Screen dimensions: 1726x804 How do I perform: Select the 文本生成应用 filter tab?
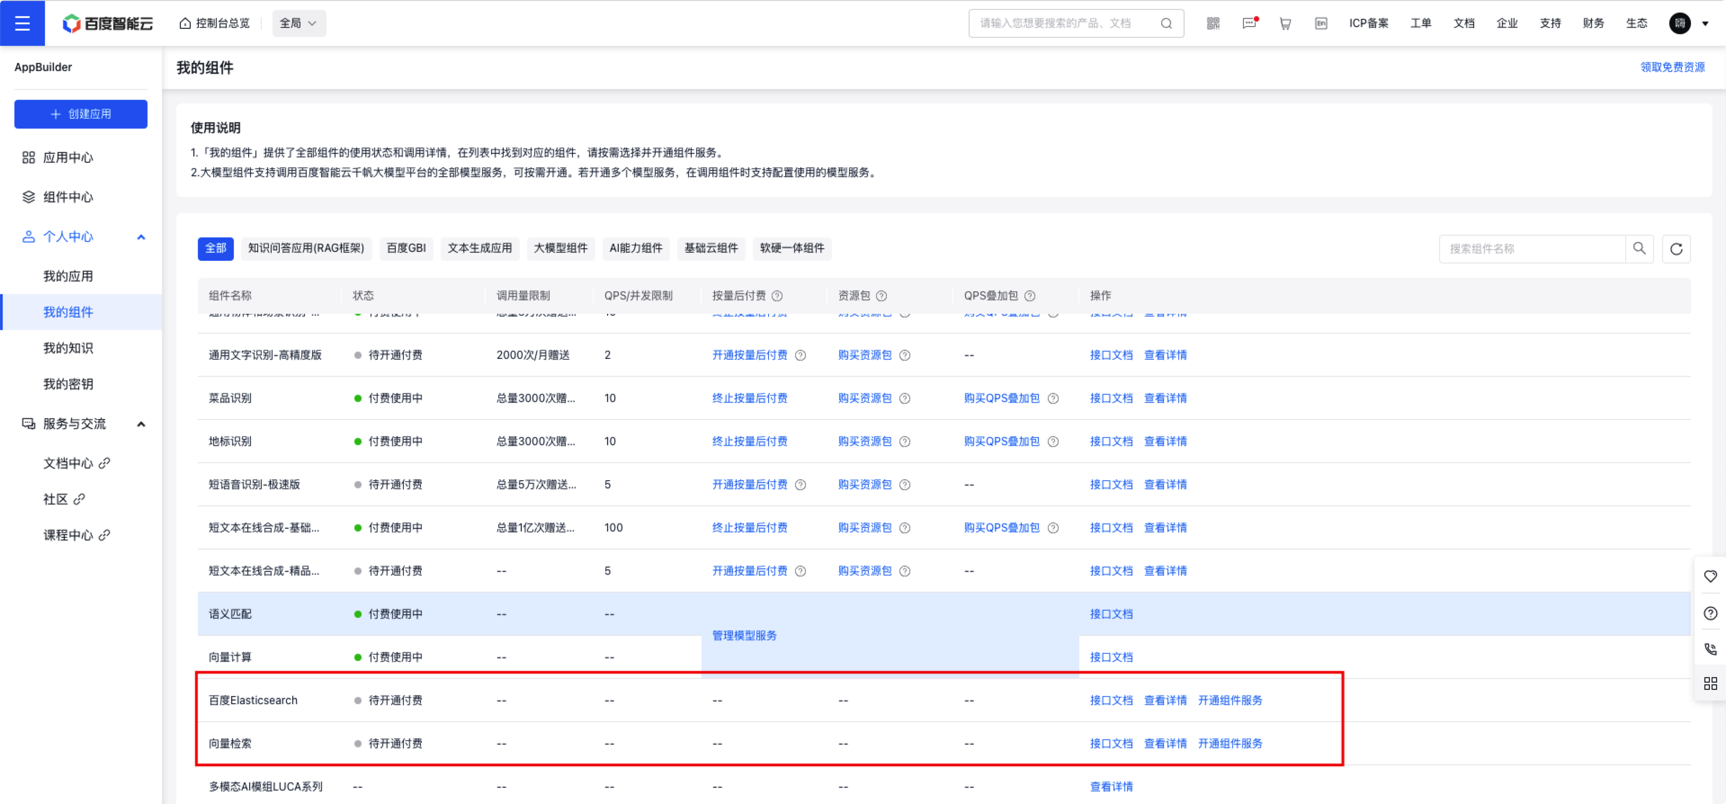tap(480, 248)
